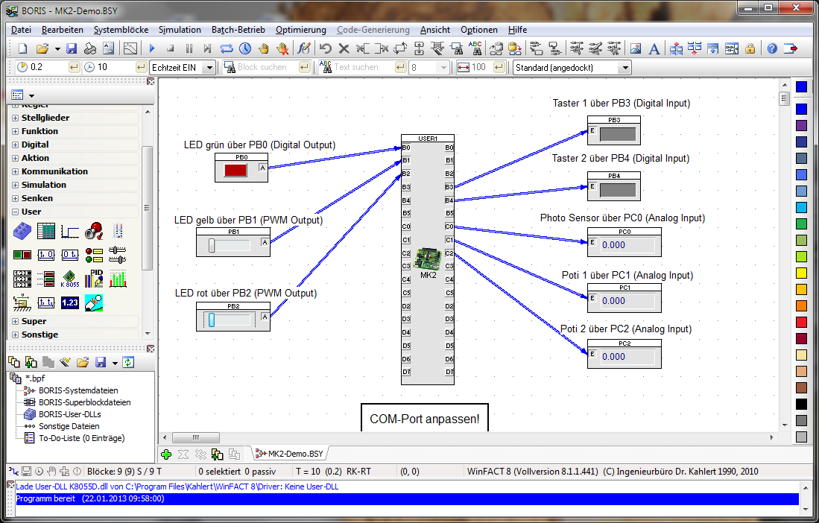Click the spell check ABC icon
This screenshot has height=523, width=819.
(475, 48)
